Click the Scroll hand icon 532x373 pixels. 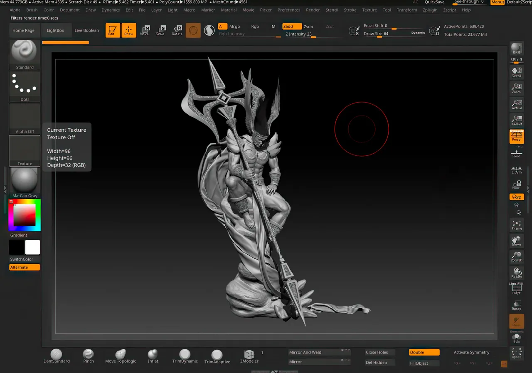[x=517, y=72]
